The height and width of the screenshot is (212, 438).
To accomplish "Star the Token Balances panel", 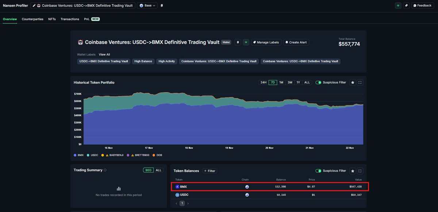I will click(x=353, y=171).
